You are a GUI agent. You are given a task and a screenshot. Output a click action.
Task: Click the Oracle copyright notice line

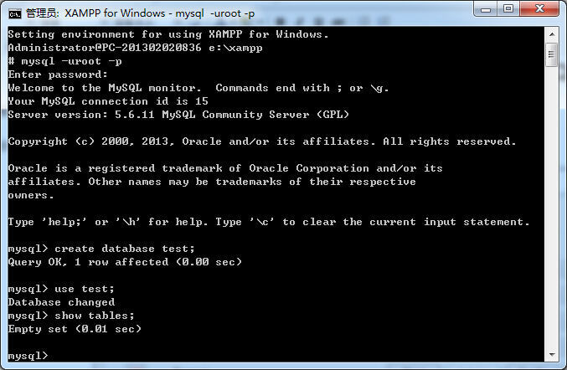(x=262, y=141)
